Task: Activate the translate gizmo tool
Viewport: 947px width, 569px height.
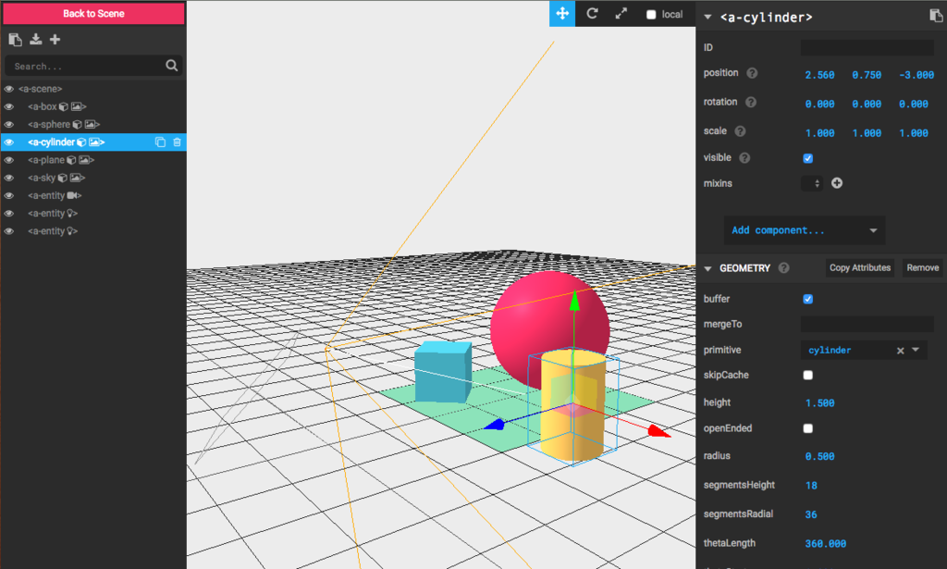Action: point(562,13)
